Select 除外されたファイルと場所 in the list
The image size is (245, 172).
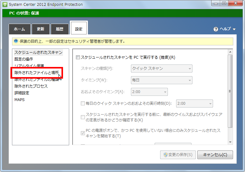click(37, 72)
